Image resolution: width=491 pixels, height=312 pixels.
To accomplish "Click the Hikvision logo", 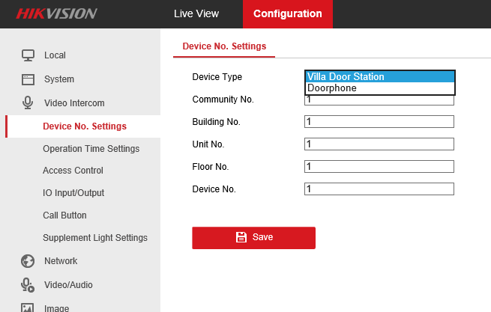I will 57,13.
